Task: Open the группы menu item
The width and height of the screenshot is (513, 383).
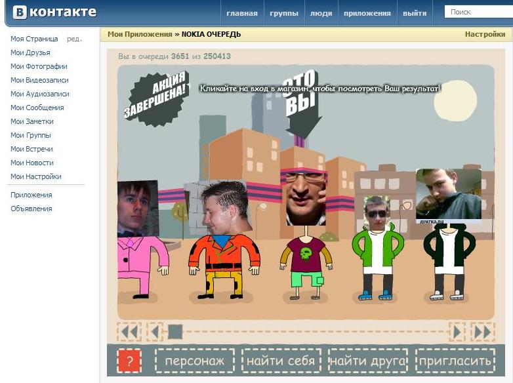Action: point(284,13)
